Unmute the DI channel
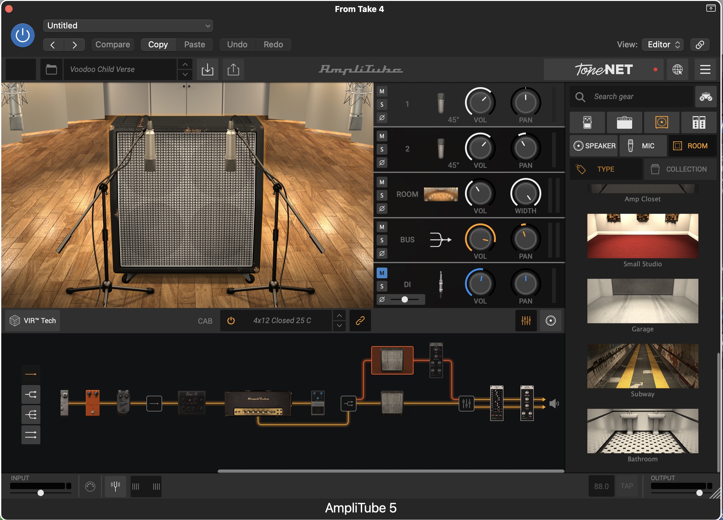Screen dimensions: 723x520 [382, 273]
